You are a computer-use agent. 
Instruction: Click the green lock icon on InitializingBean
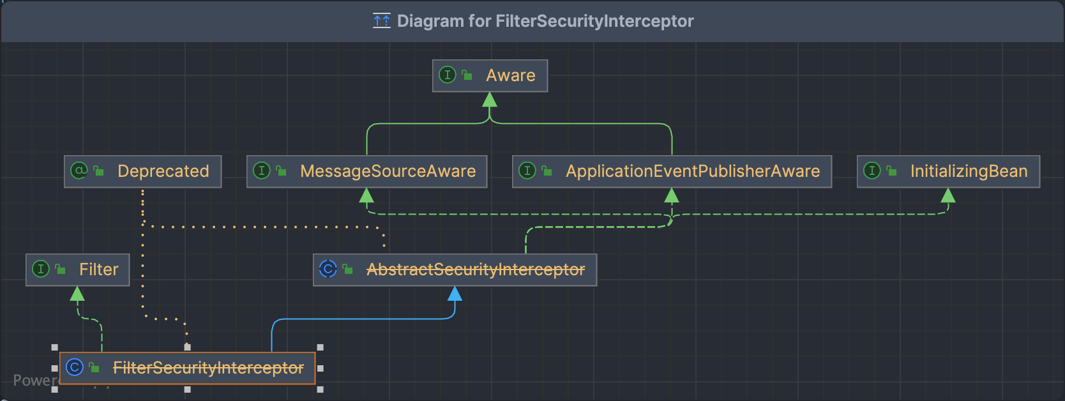891,171
